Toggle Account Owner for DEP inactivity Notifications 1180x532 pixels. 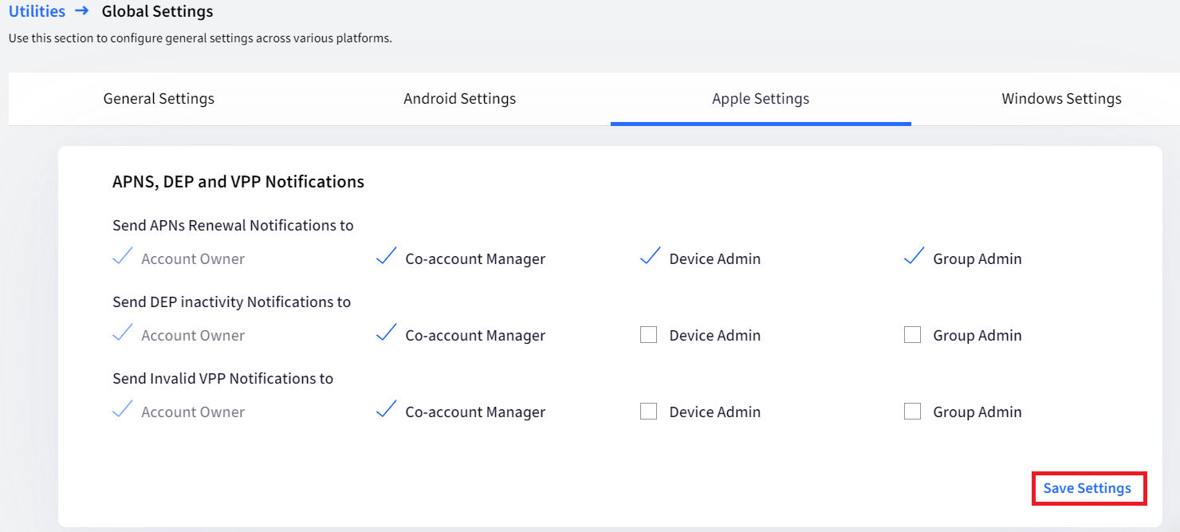coord(123,333)
